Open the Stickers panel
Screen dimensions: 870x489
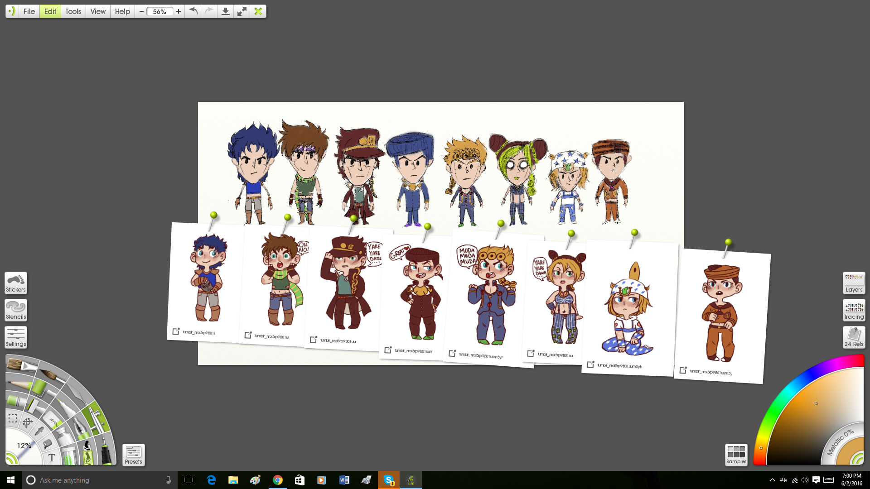click(16, 283)
